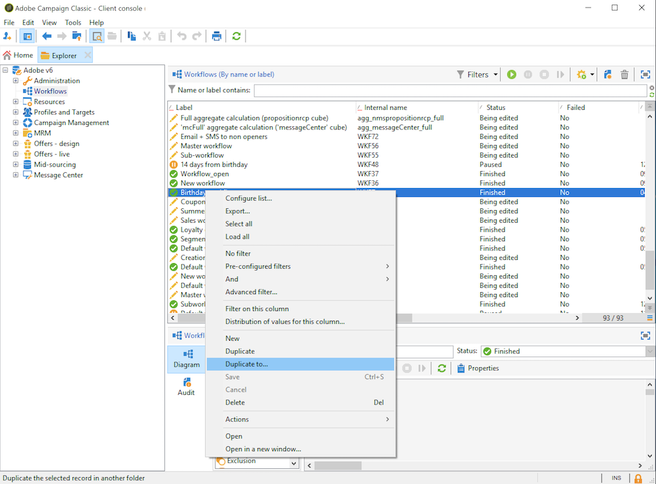Screen dimensions: 656x484
Task: Click the lock icon in status bar
Action: pyautogui.click(x=638, y=478)
